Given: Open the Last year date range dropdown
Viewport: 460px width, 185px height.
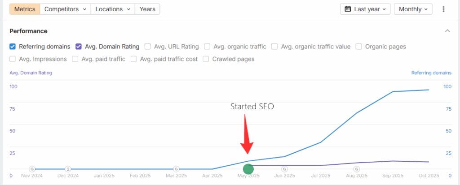Looking at the screenshot, I should [x=365, y=9].
